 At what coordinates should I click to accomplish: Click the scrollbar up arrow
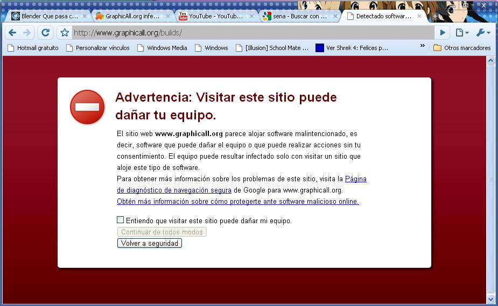point(490,60)
